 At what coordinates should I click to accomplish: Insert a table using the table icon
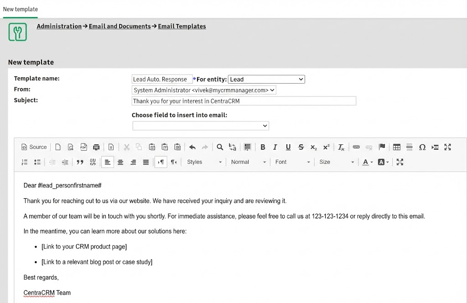(397, 147)
